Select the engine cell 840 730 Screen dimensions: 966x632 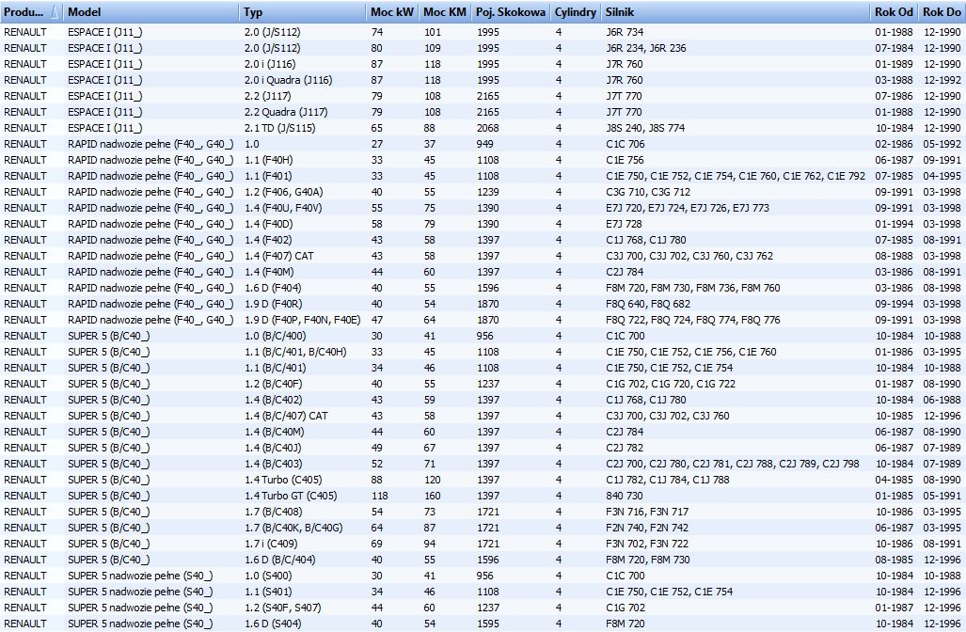tap(624, 497)
